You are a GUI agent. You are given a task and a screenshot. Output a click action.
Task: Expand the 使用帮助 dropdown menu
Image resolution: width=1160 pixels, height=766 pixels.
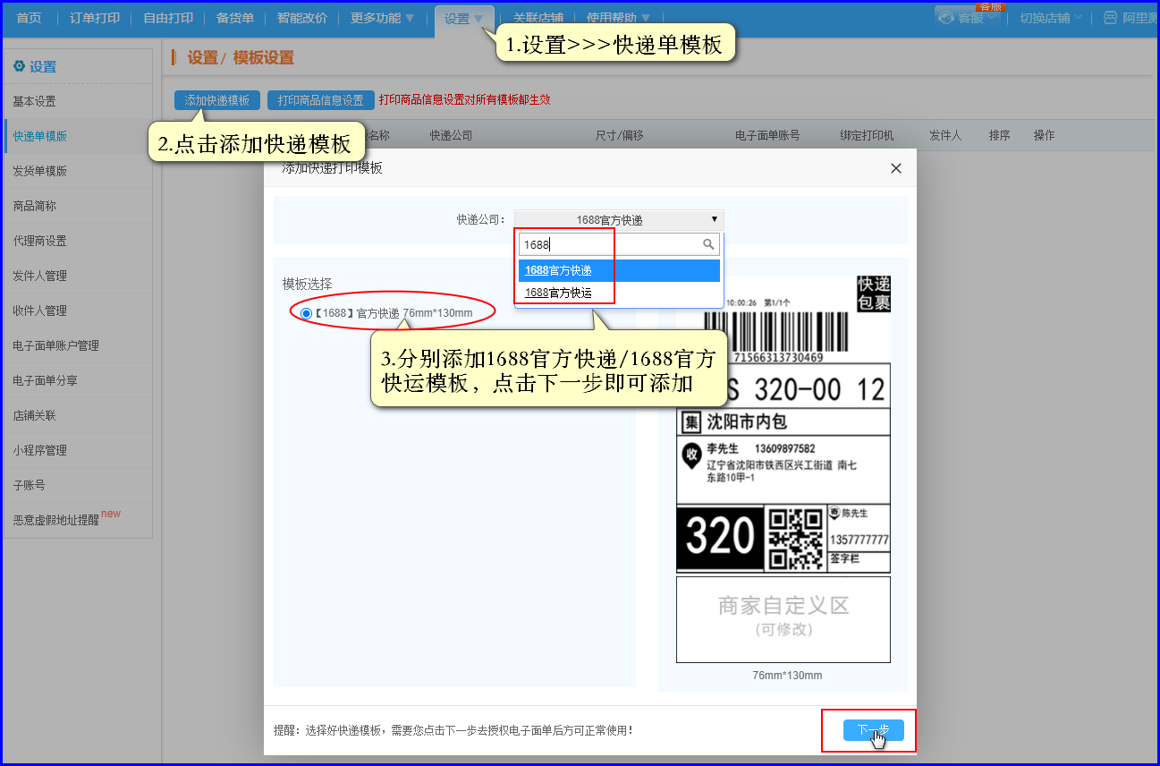[x=618, y=18]
